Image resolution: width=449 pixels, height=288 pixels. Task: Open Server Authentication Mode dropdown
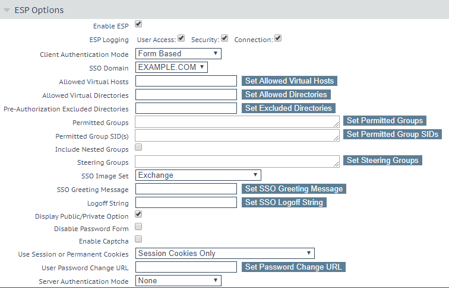click(178, 280)
